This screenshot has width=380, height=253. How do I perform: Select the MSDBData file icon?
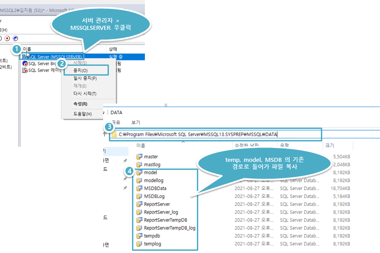[140, 189]
